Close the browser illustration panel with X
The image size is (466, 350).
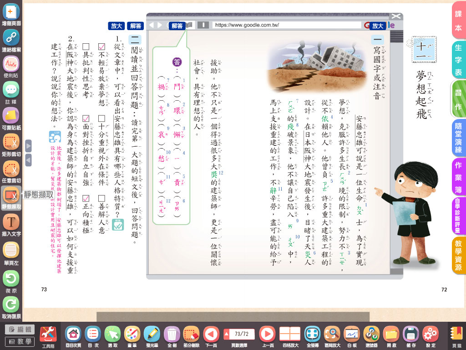tap(396, 16)
